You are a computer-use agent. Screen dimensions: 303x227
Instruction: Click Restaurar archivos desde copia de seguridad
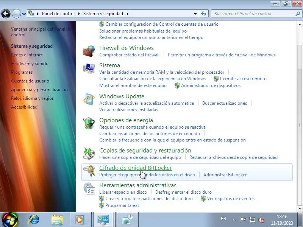[x=233, y=157]
